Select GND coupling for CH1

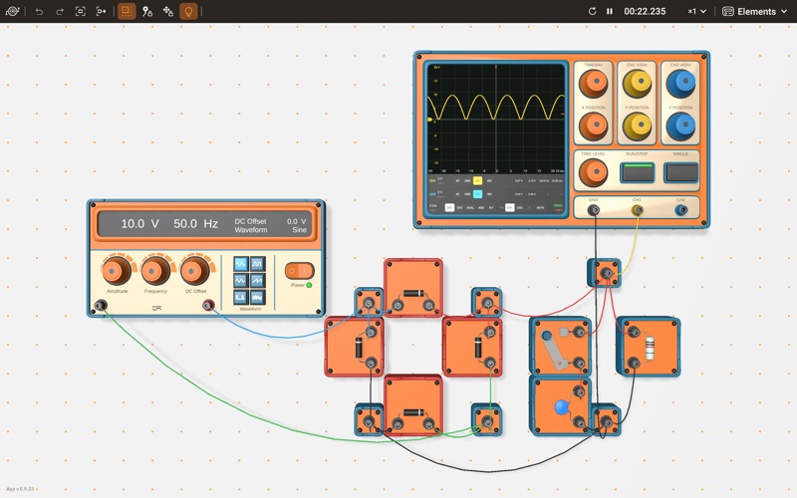click(467, 181)
